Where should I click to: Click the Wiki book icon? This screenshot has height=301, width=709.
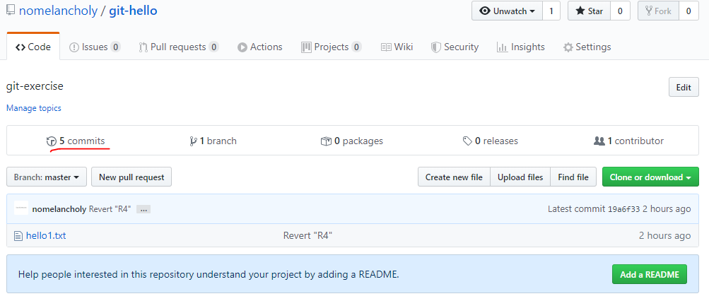386,47
